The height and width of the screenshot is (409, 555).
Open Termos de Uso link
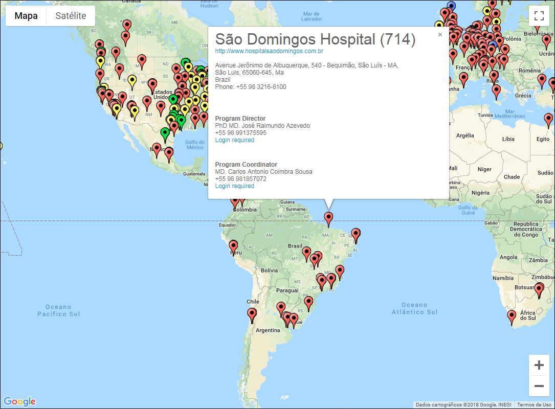click(535, 404)
